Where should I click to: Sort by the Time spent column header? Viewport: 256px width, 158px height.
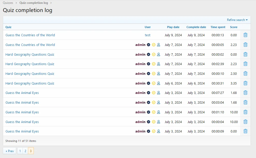coord(218,27)
